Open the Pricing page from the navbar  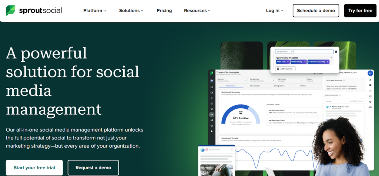[164, 11]
